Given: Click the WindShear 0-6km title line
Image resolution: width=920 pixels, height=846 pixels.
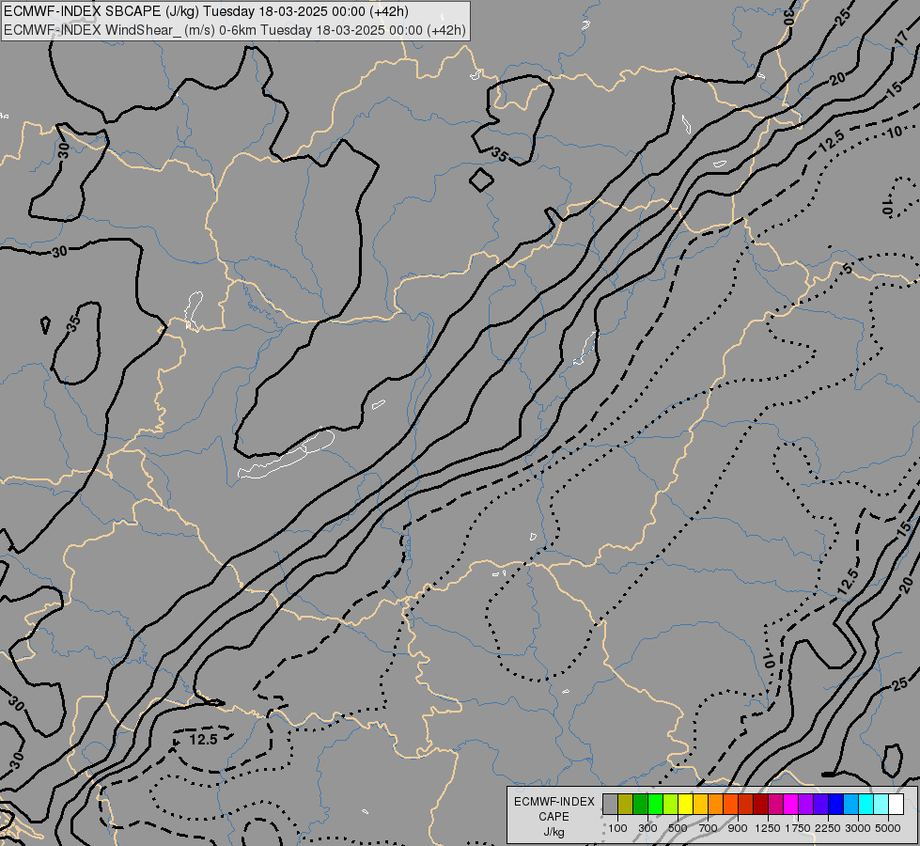Looking at the screenshot, I should click(x=235, y=30).
